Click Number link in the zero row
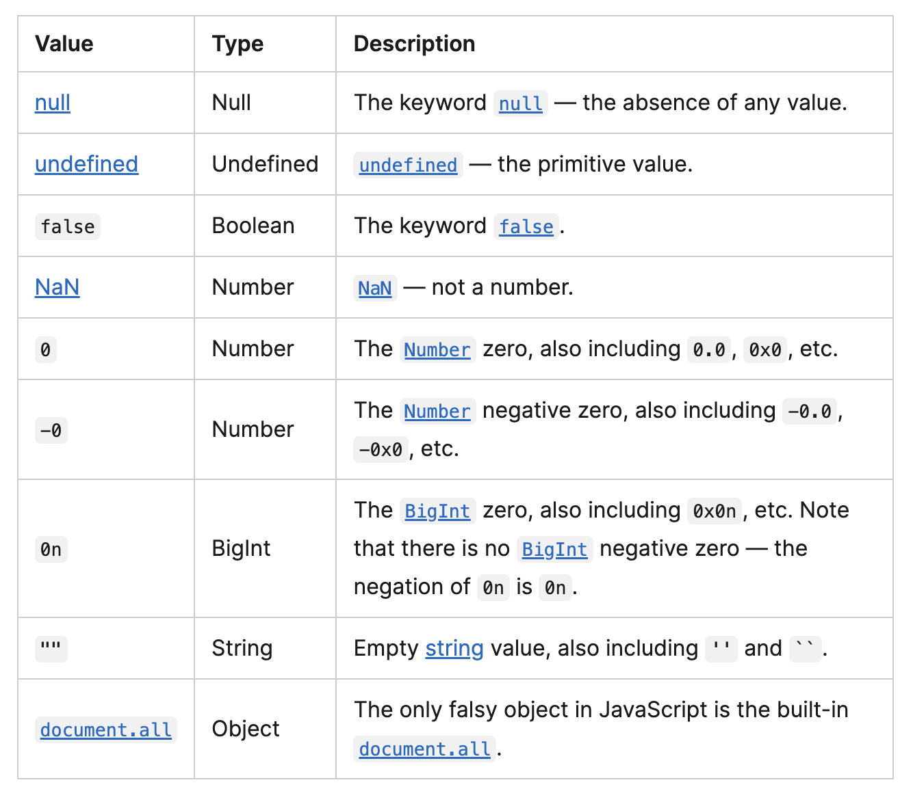This screenshot has width=913, height=789. (437, 349)
